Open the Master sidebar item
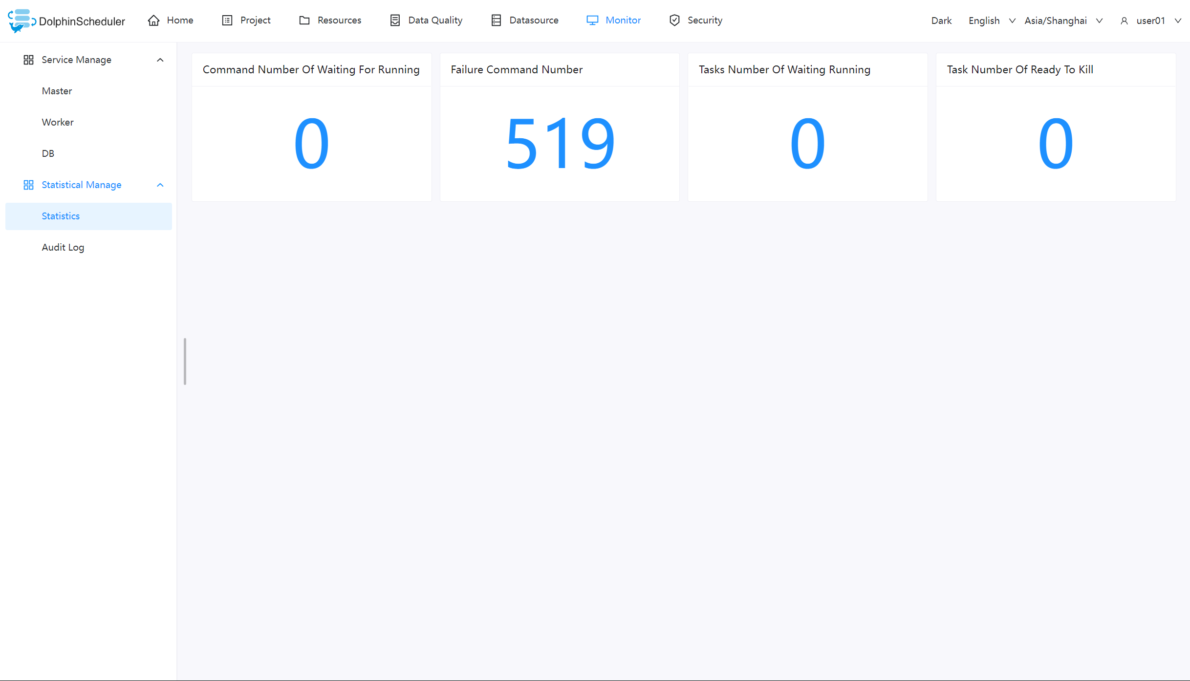The image size is (1190, 681). tap(57, 91)
